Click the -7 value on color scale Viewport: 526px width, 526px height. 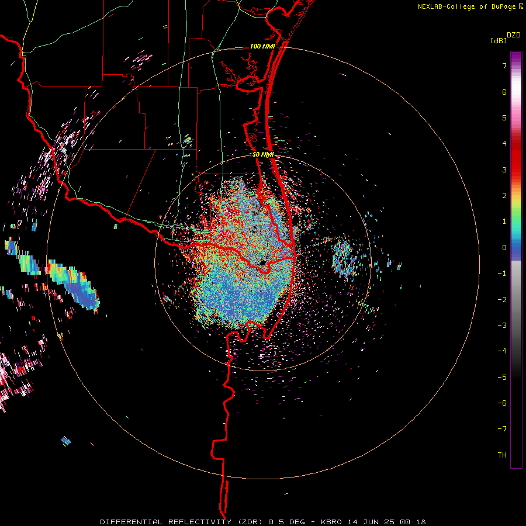tap(502, 429)
